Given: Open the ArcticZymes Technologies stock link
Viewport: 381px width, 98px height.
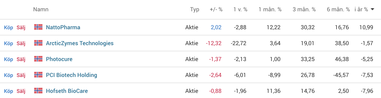Looking at the screenshot, I should 80,43.
